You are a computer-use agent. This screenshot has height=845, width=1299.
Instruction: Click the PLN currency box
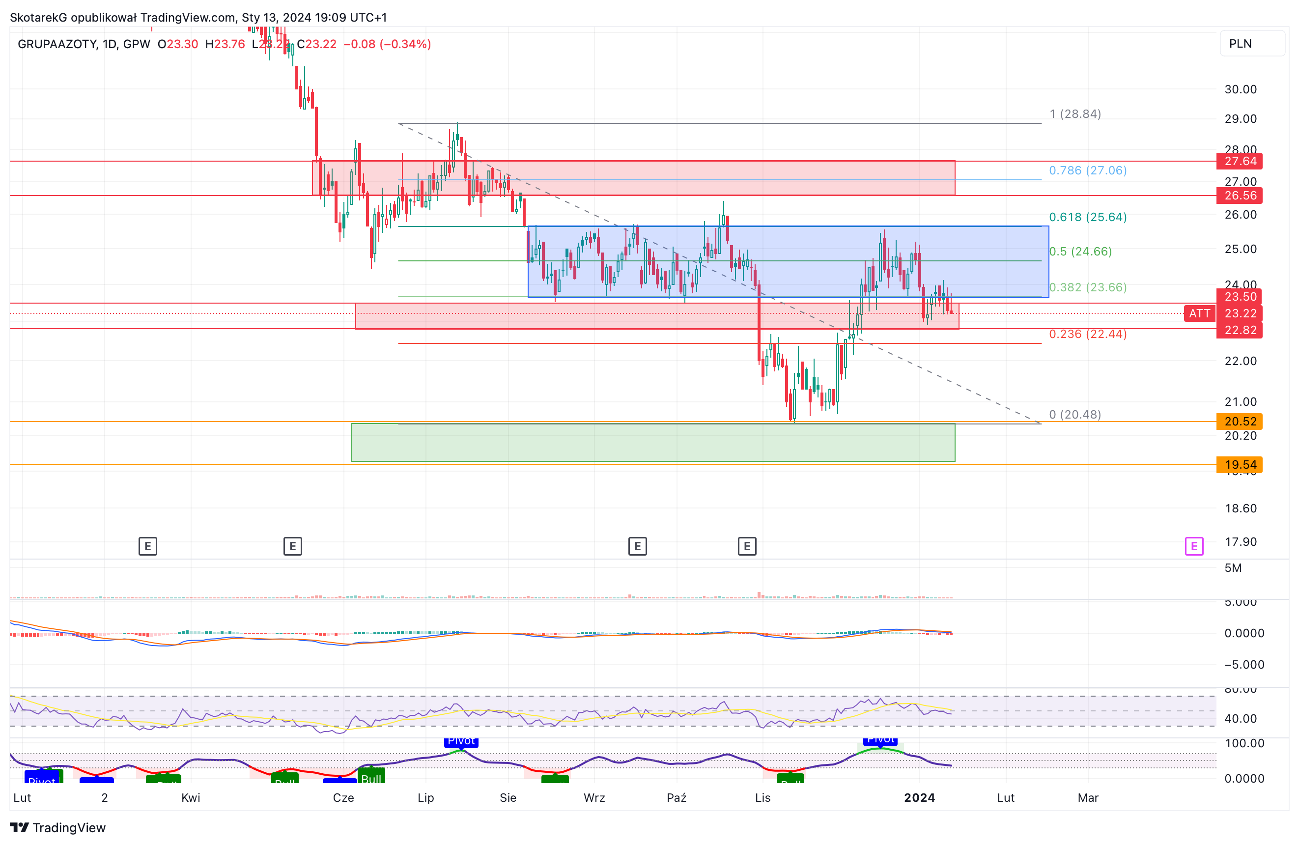click(1252, 44)
